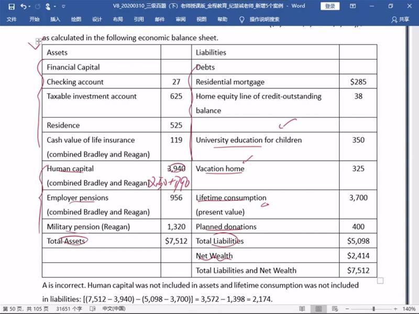Click the 'Taxable investment account' cell
The width and height of the screenshot is (419, 314).
(101, 103)
